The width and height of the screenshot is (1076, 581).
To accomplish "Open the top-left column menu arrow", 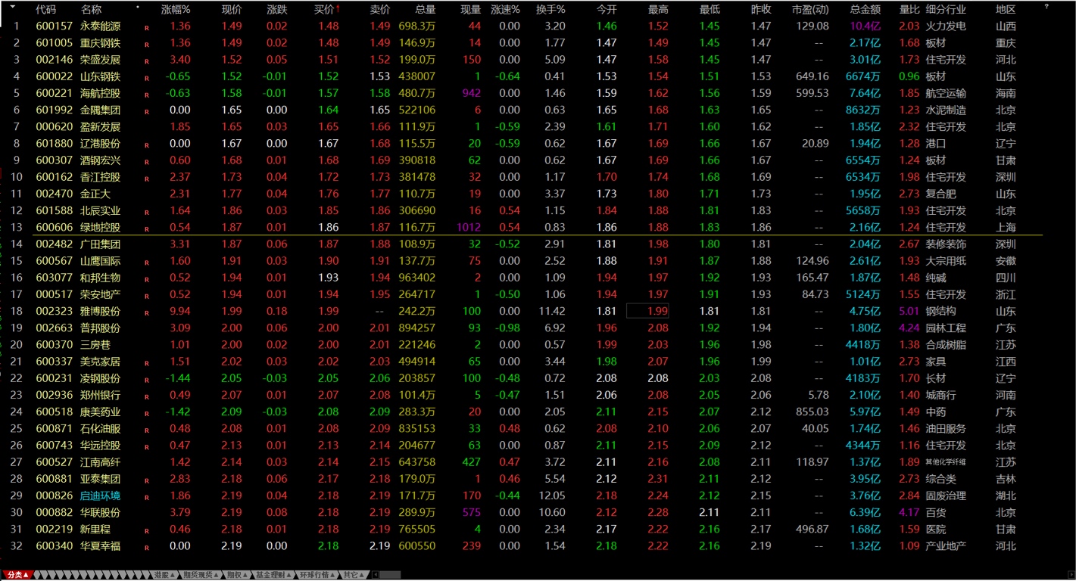I will point(12,7).
